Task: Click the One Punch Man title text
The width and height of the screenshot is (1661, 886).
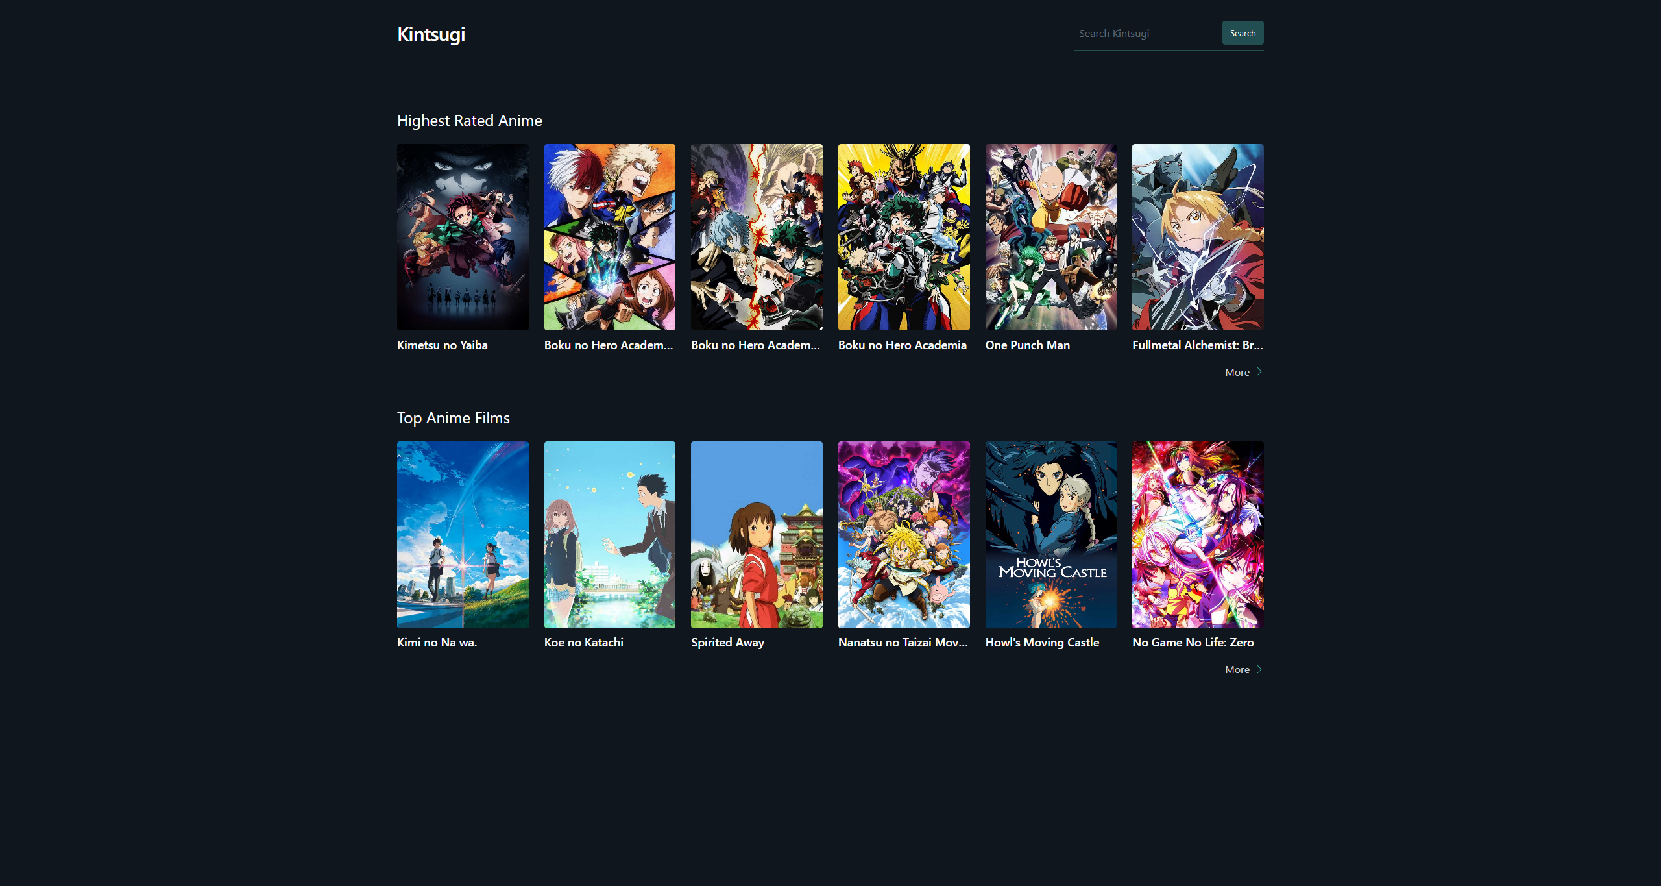Action: coord(1027,345)
